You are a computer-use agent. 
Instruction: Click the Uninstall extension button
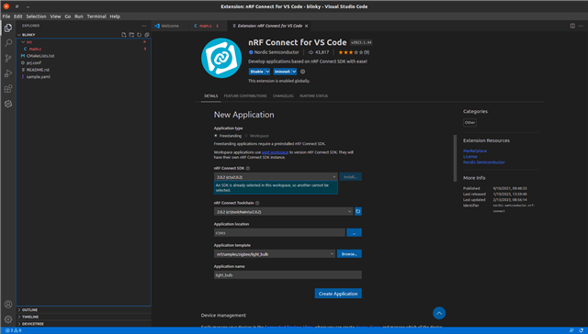282,72
